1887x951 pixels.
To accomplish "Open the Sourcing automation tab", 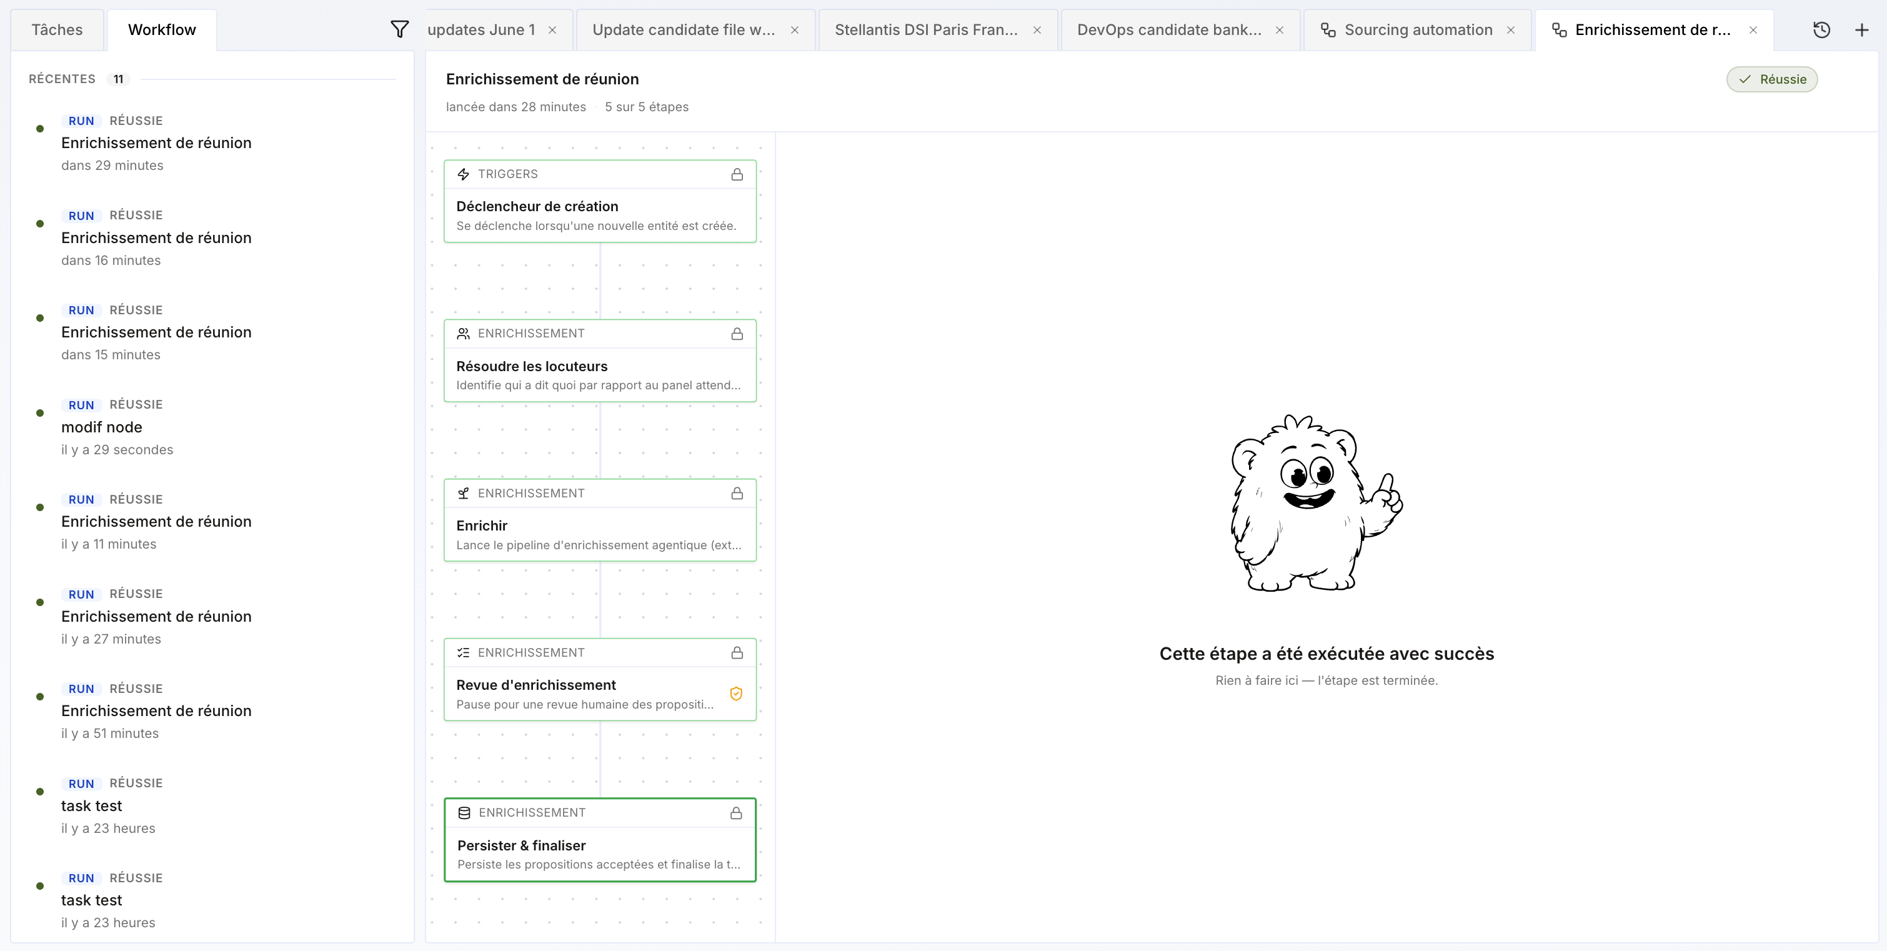I will click(1418, 30).
